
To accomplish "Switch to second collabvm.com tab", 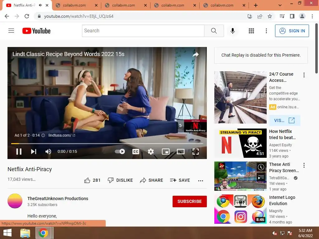I will [x=123, y=5].
